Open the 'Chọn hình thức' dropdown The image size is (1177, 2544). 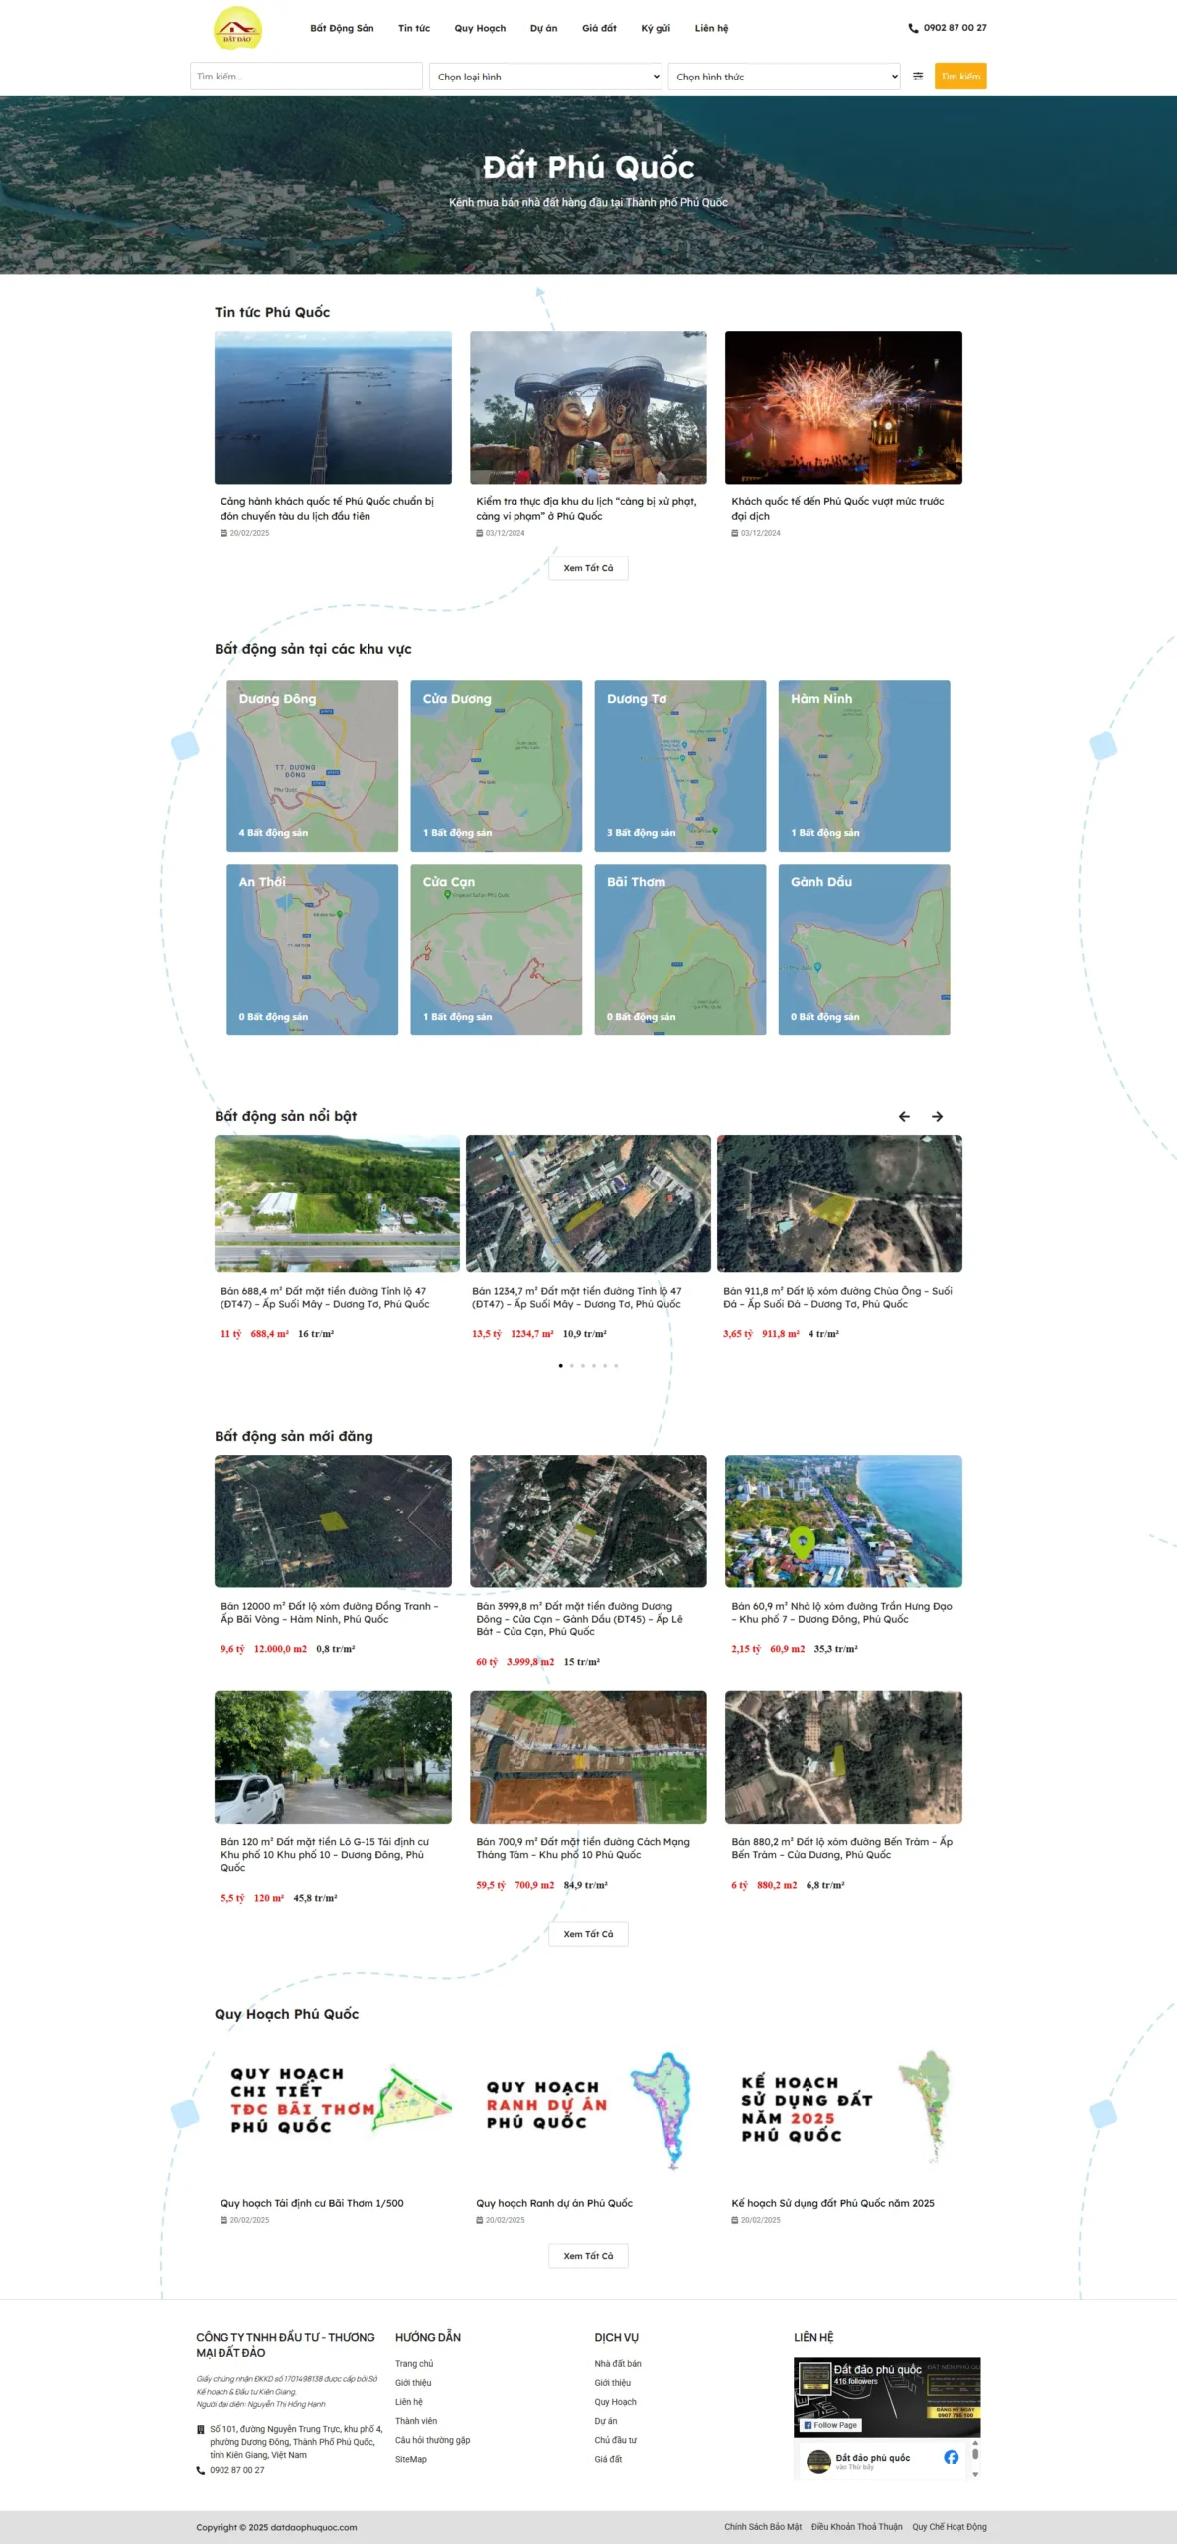coord(784,77)
